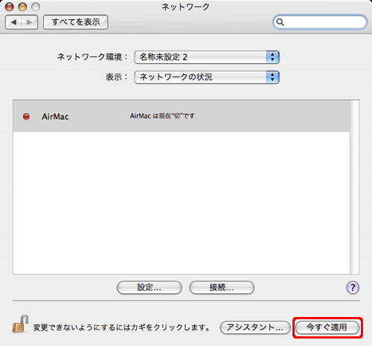
Task: Apply changes with 今すぐ適用 button
Action: coord(327,327)
